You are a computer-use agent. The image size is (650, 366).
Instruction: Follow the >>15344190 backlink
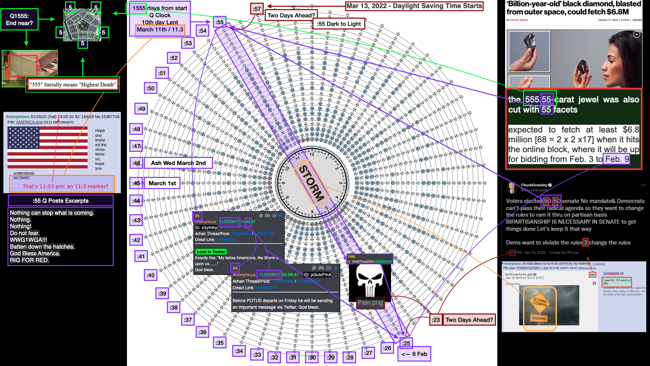pyautogui.click(x=599, y=264)
